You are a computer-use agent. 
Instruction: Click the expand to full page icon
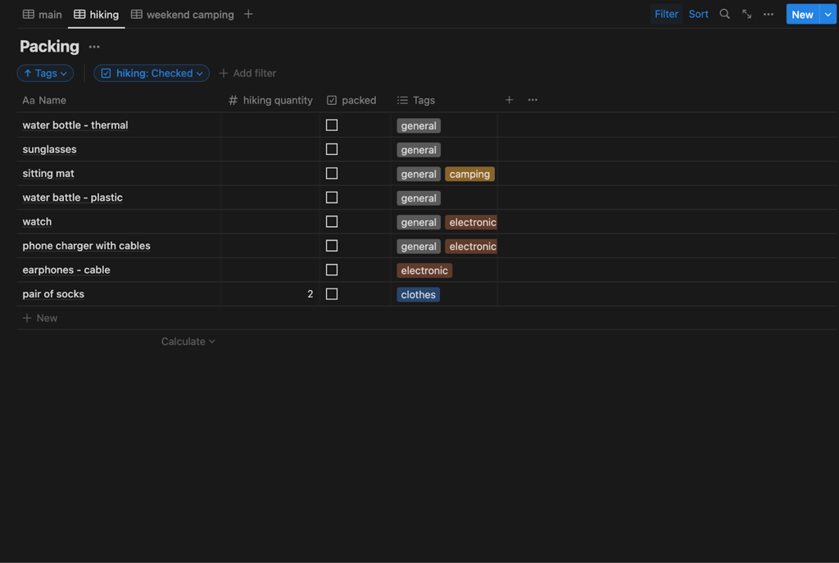pyautogui.click(x=746, y=15)
